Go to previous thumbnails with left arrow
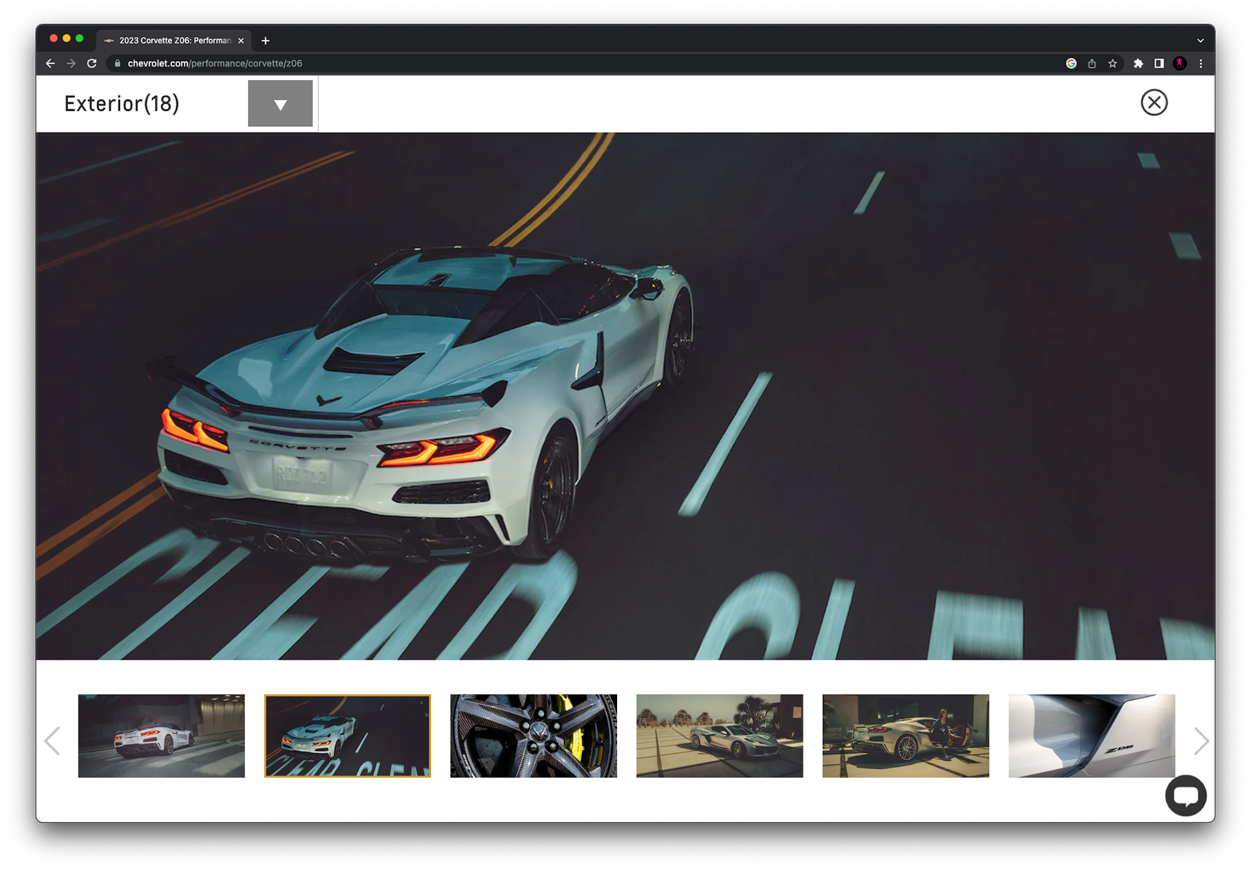The image size is (1251, 870). point(52,740)
